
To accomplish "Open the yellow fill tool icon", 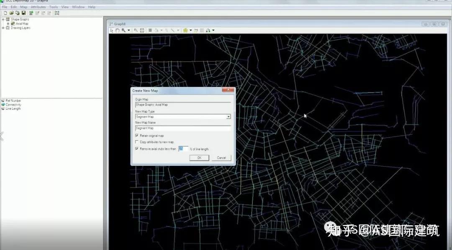I will [x=185, y=30].
